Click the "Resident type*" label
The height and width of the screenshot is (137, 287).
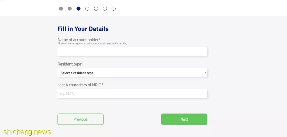click(70, 64)
